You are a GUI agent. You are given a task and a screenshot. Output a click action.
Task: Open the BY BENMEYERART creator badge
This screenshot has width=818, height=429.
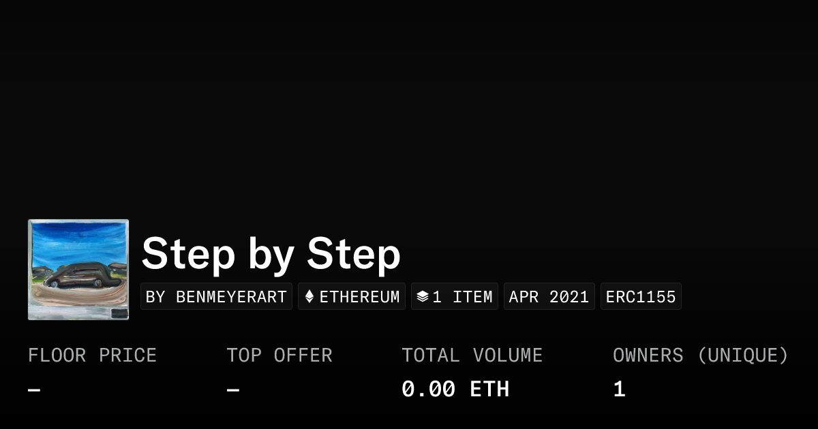[x=216, y=297]
